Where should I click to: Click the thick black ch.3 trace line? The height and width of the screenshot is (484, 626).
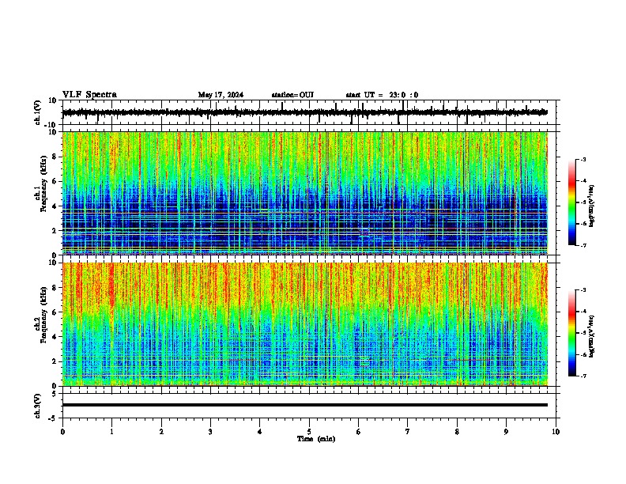coord(305,405)
